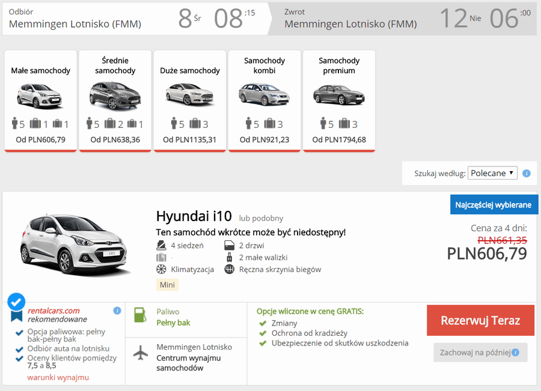
Task: Click Odbiór auta na lotnisku item
Action: pyautogui.click(x=69, y=348)
